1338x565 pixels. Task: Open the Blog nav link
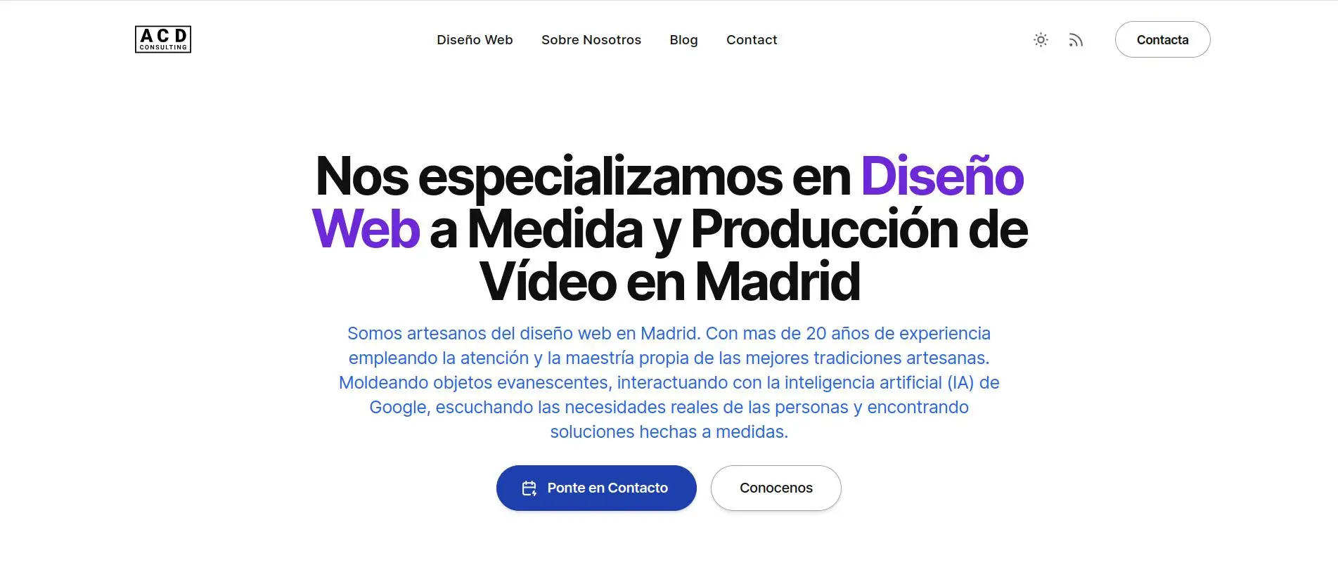point(683,40)
